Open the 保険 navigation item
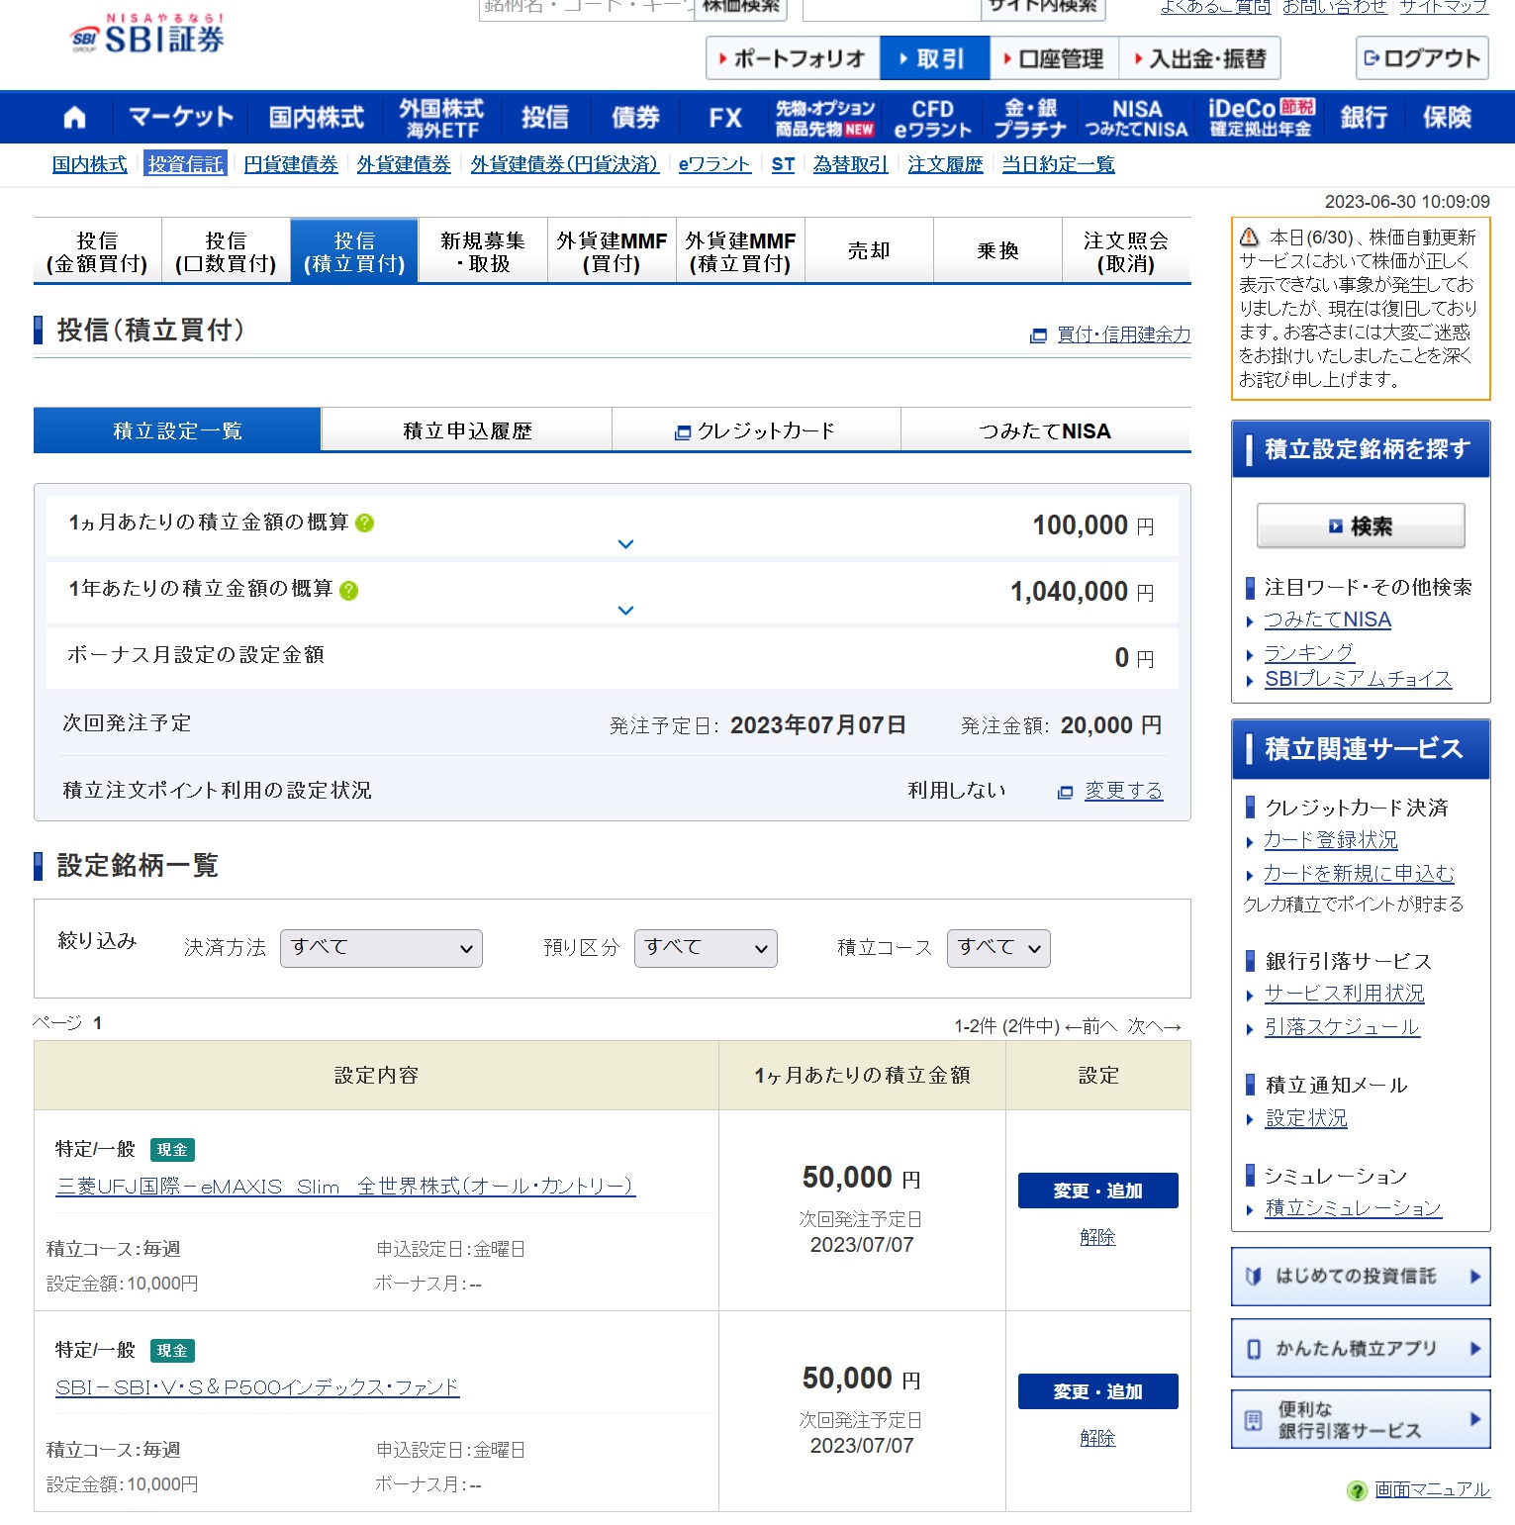1515x1525 pixels. (x=1447, y=118)
